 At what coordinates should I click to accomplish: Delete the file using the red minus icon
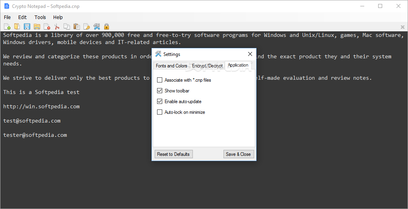47,27
